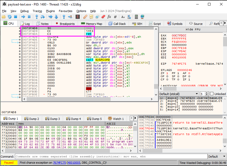This screenshot has width=227, height=166.
Task: Step over using the step-over arrow icon
Action: [x=43, y=16]
